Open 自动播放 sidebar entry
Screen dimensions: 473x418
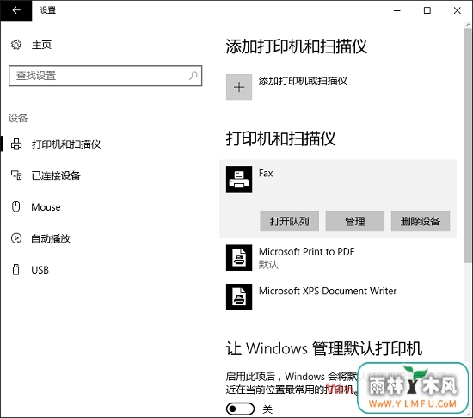click(51, 238)
